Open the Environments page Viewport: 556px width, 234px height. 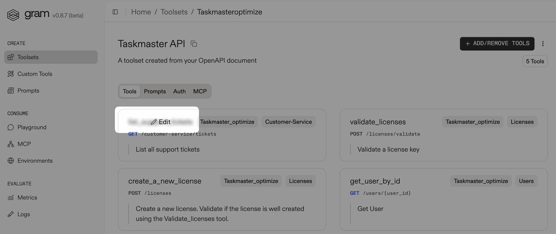(x=35, y=161)
